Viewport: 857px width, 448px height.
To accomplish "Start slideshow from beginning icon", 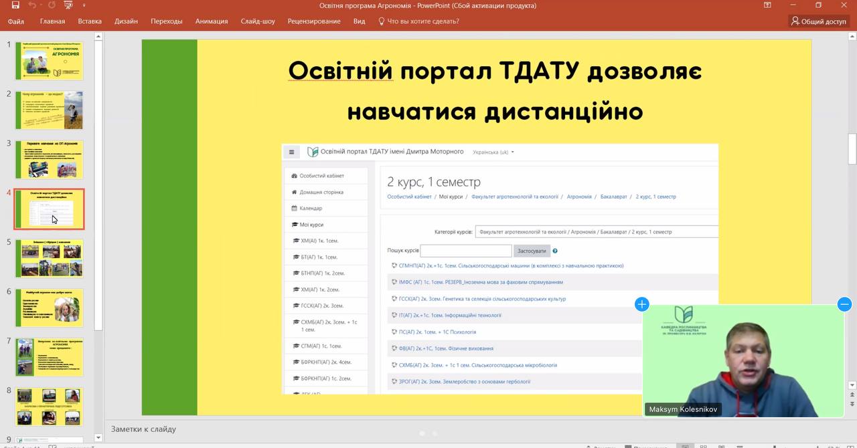I will (68, 5).
